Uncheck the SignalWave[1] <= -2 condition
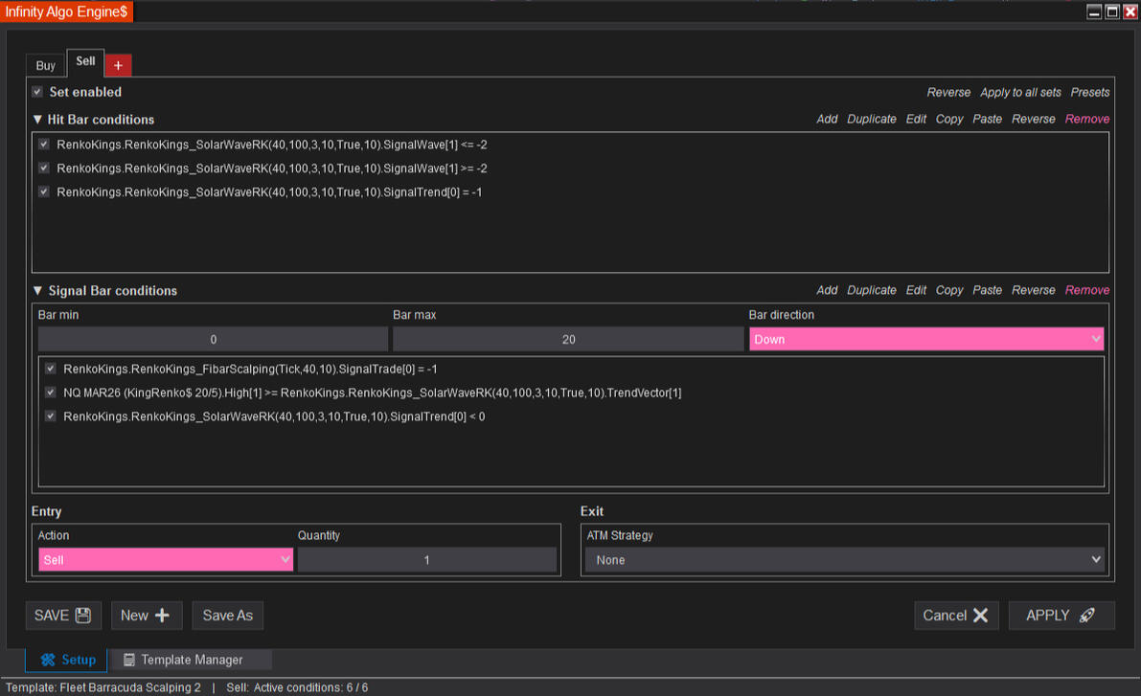Viewport: 1141px width, 696px height. 44,145
